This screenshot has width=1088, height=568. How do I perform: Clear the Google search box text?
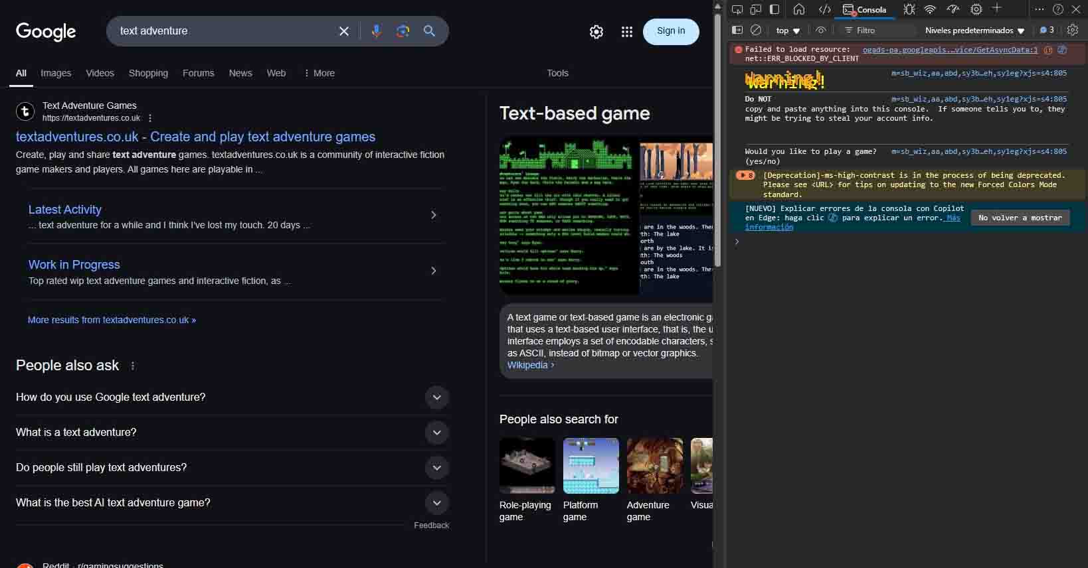(344, 31)
